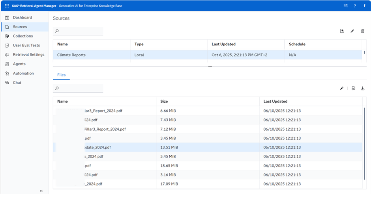
Task: Download files using the download icon
Action: [x=363, y=89]
